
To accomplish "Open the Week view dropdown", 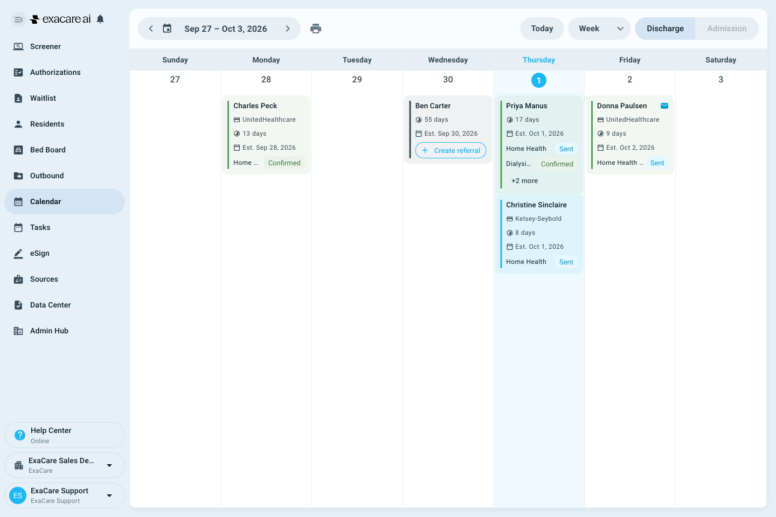I will 599,29.
